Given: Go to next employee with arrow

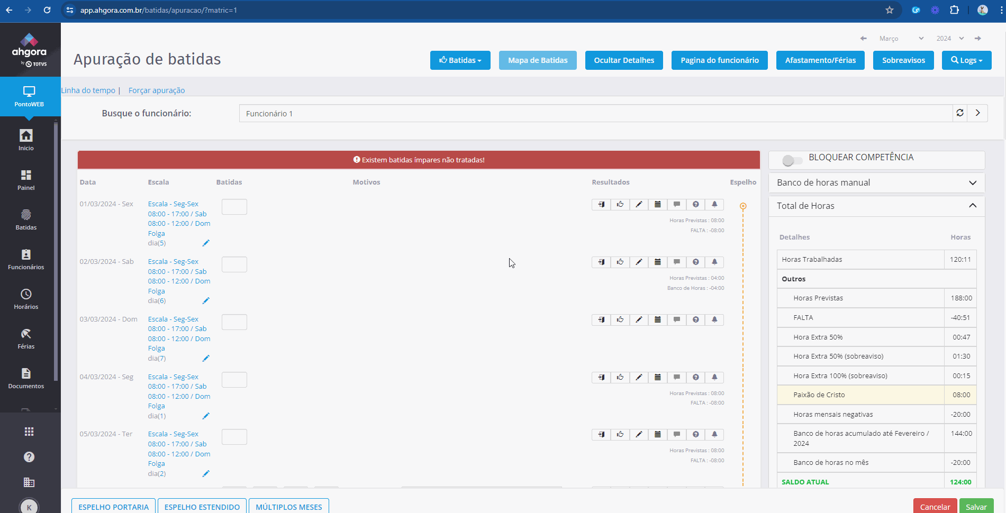Looking at the screenshot, I should point(977,113).
